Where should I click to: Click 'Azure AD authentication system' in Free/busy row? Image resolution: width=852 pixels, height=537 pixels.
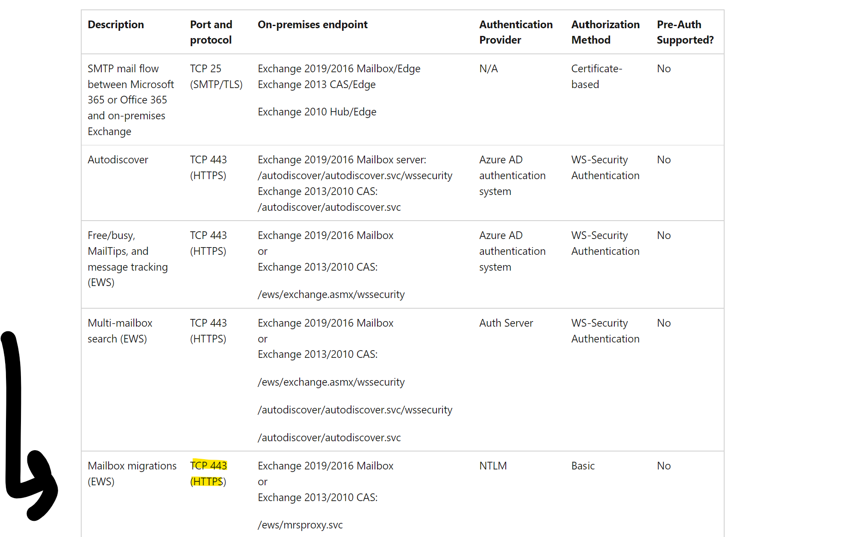[x=512, y=251]
